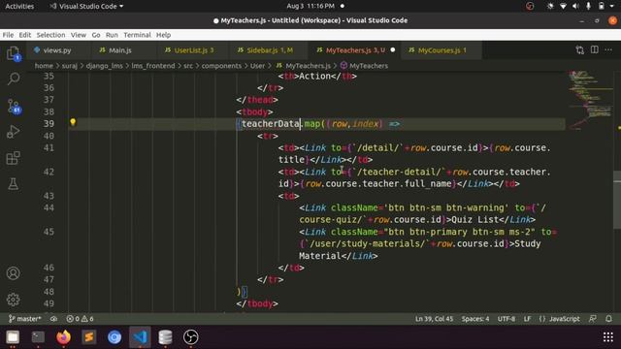This screenshot has width=621, height=349.
Task: Click the errors and warnings status indicator
Action: (80, 319)
